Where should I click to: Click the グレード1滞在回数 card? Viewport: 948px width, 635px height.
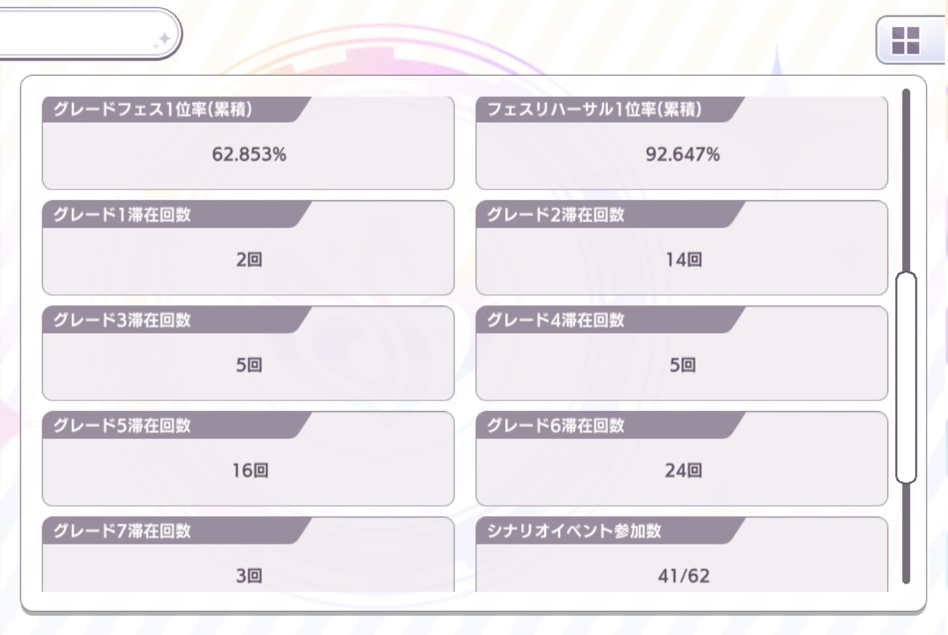248,248
